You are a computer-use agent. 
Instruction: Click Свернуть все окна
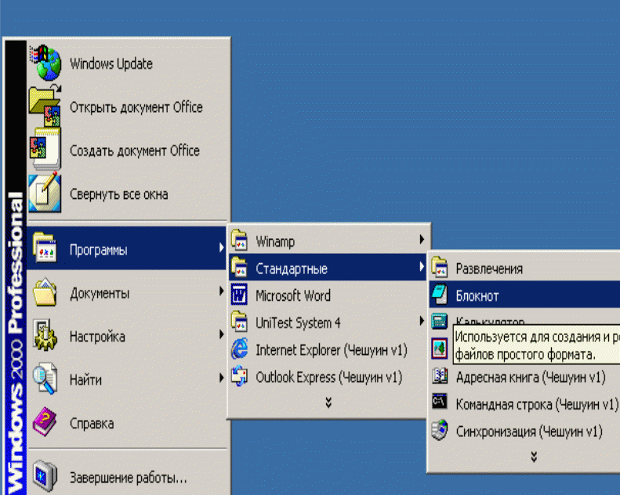pyautogui.click(x=118, y=194)
